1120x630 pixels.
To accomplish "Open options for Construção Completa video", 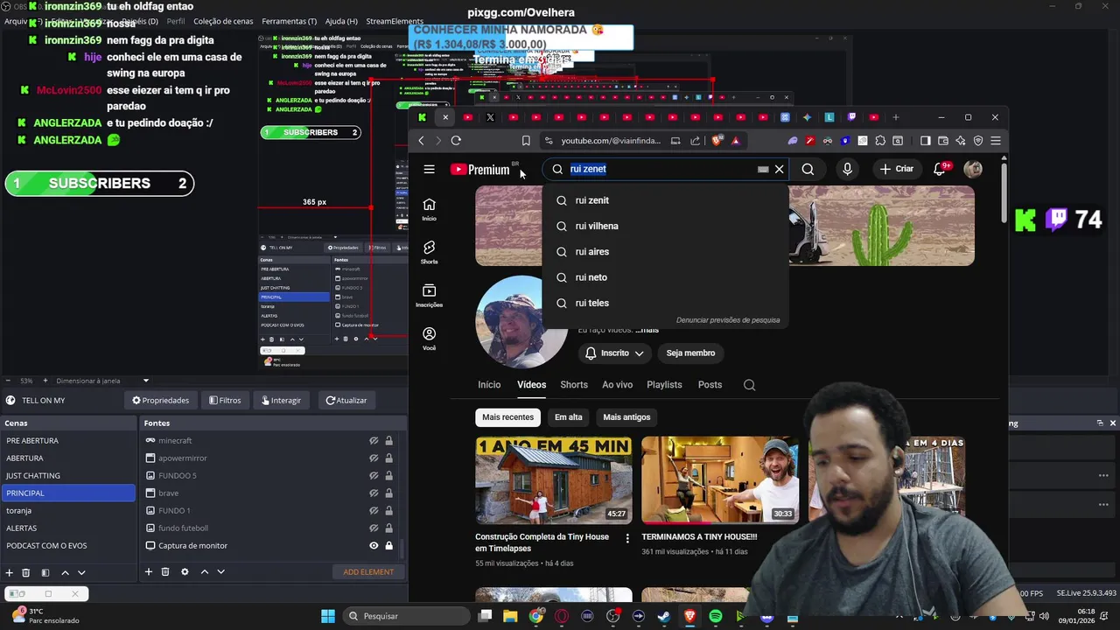I will [626, 538].
